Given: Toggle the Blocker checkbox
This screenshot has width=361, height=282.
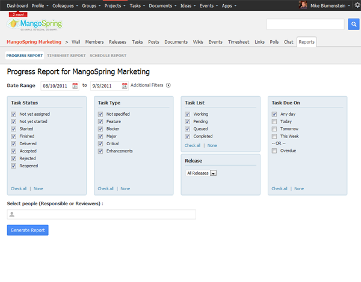Looking at the screenshot, I should [100, 129].
